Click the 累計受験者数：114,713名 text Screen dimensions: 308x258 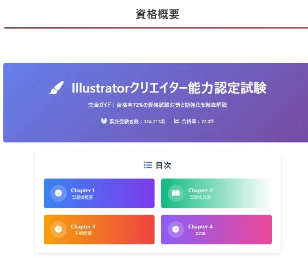(x=138, y=122)
